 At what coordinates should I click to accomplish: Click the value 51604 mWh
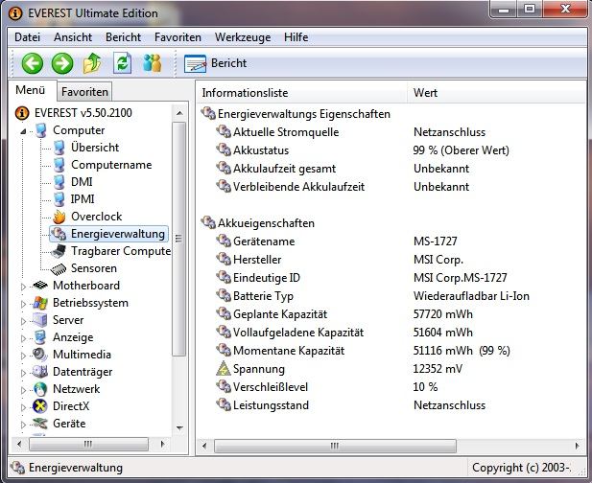click(x=443, y=333)
